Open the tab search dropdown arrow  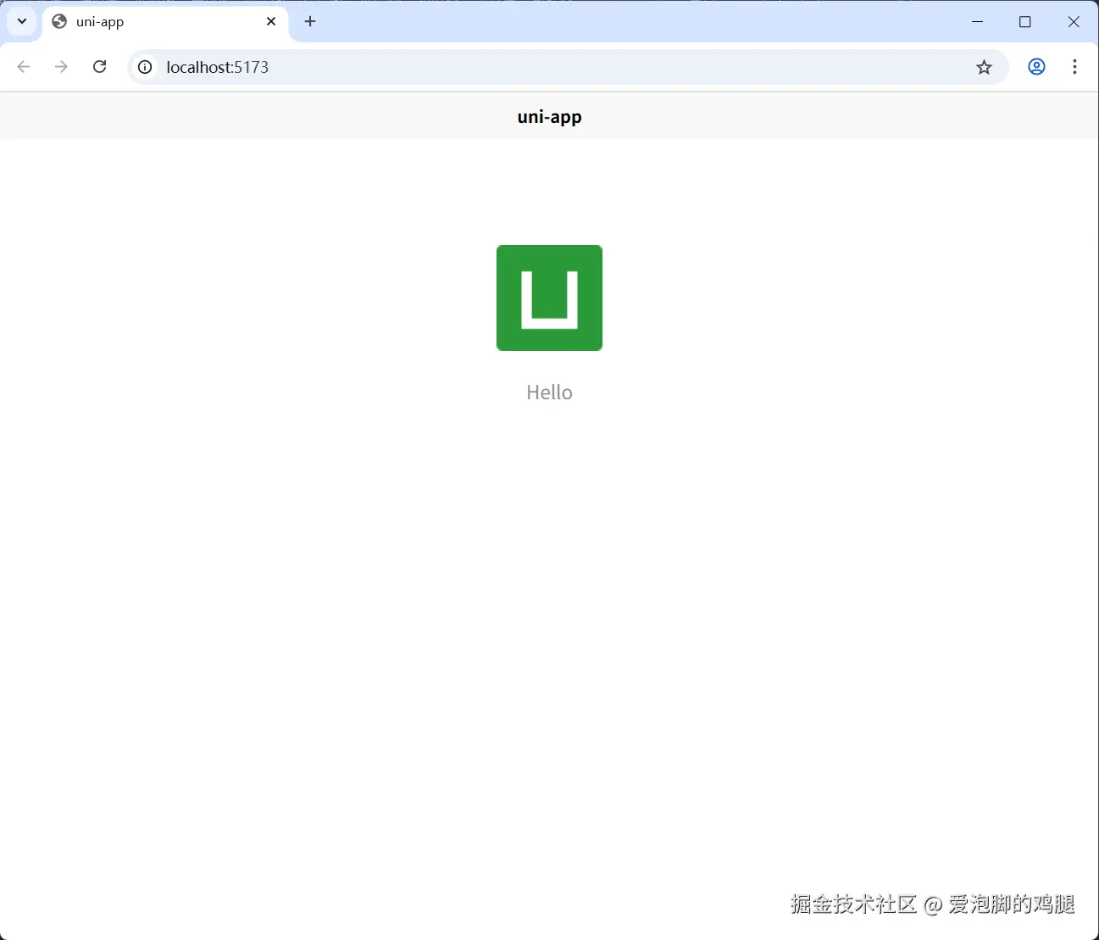click(x=22, y=21)
